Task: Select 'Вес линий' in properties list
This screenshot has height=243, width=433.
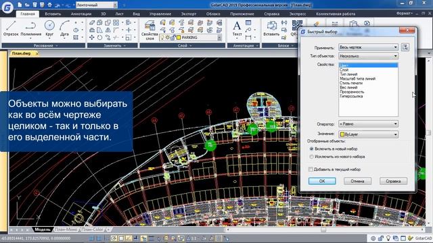Action: 348,87
